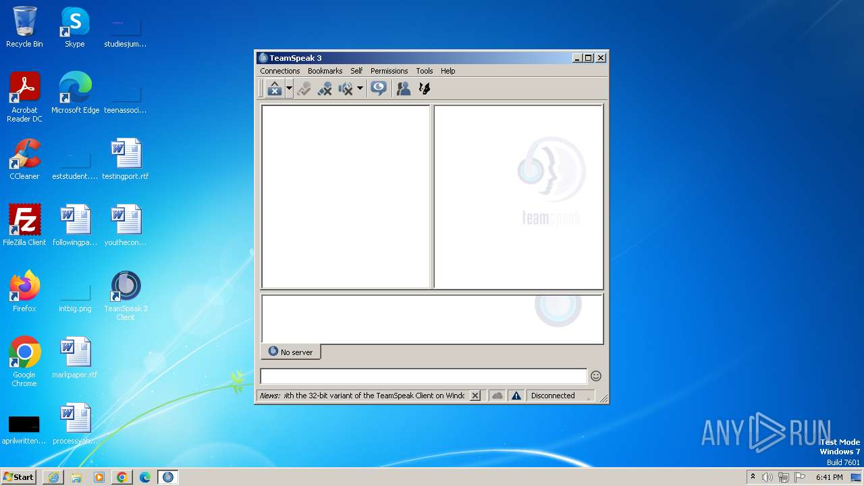Open the Help menu
The width and height of the screenshot is (864, 486).
pos(448,71)
